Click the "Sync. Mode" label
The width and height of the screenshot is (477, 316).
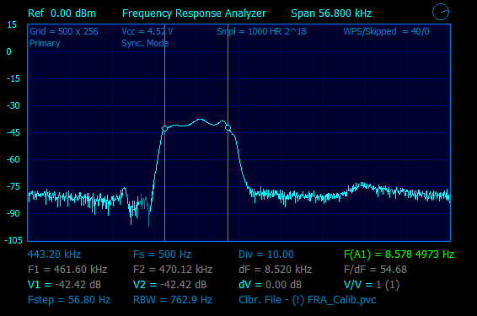coord(145,43)
